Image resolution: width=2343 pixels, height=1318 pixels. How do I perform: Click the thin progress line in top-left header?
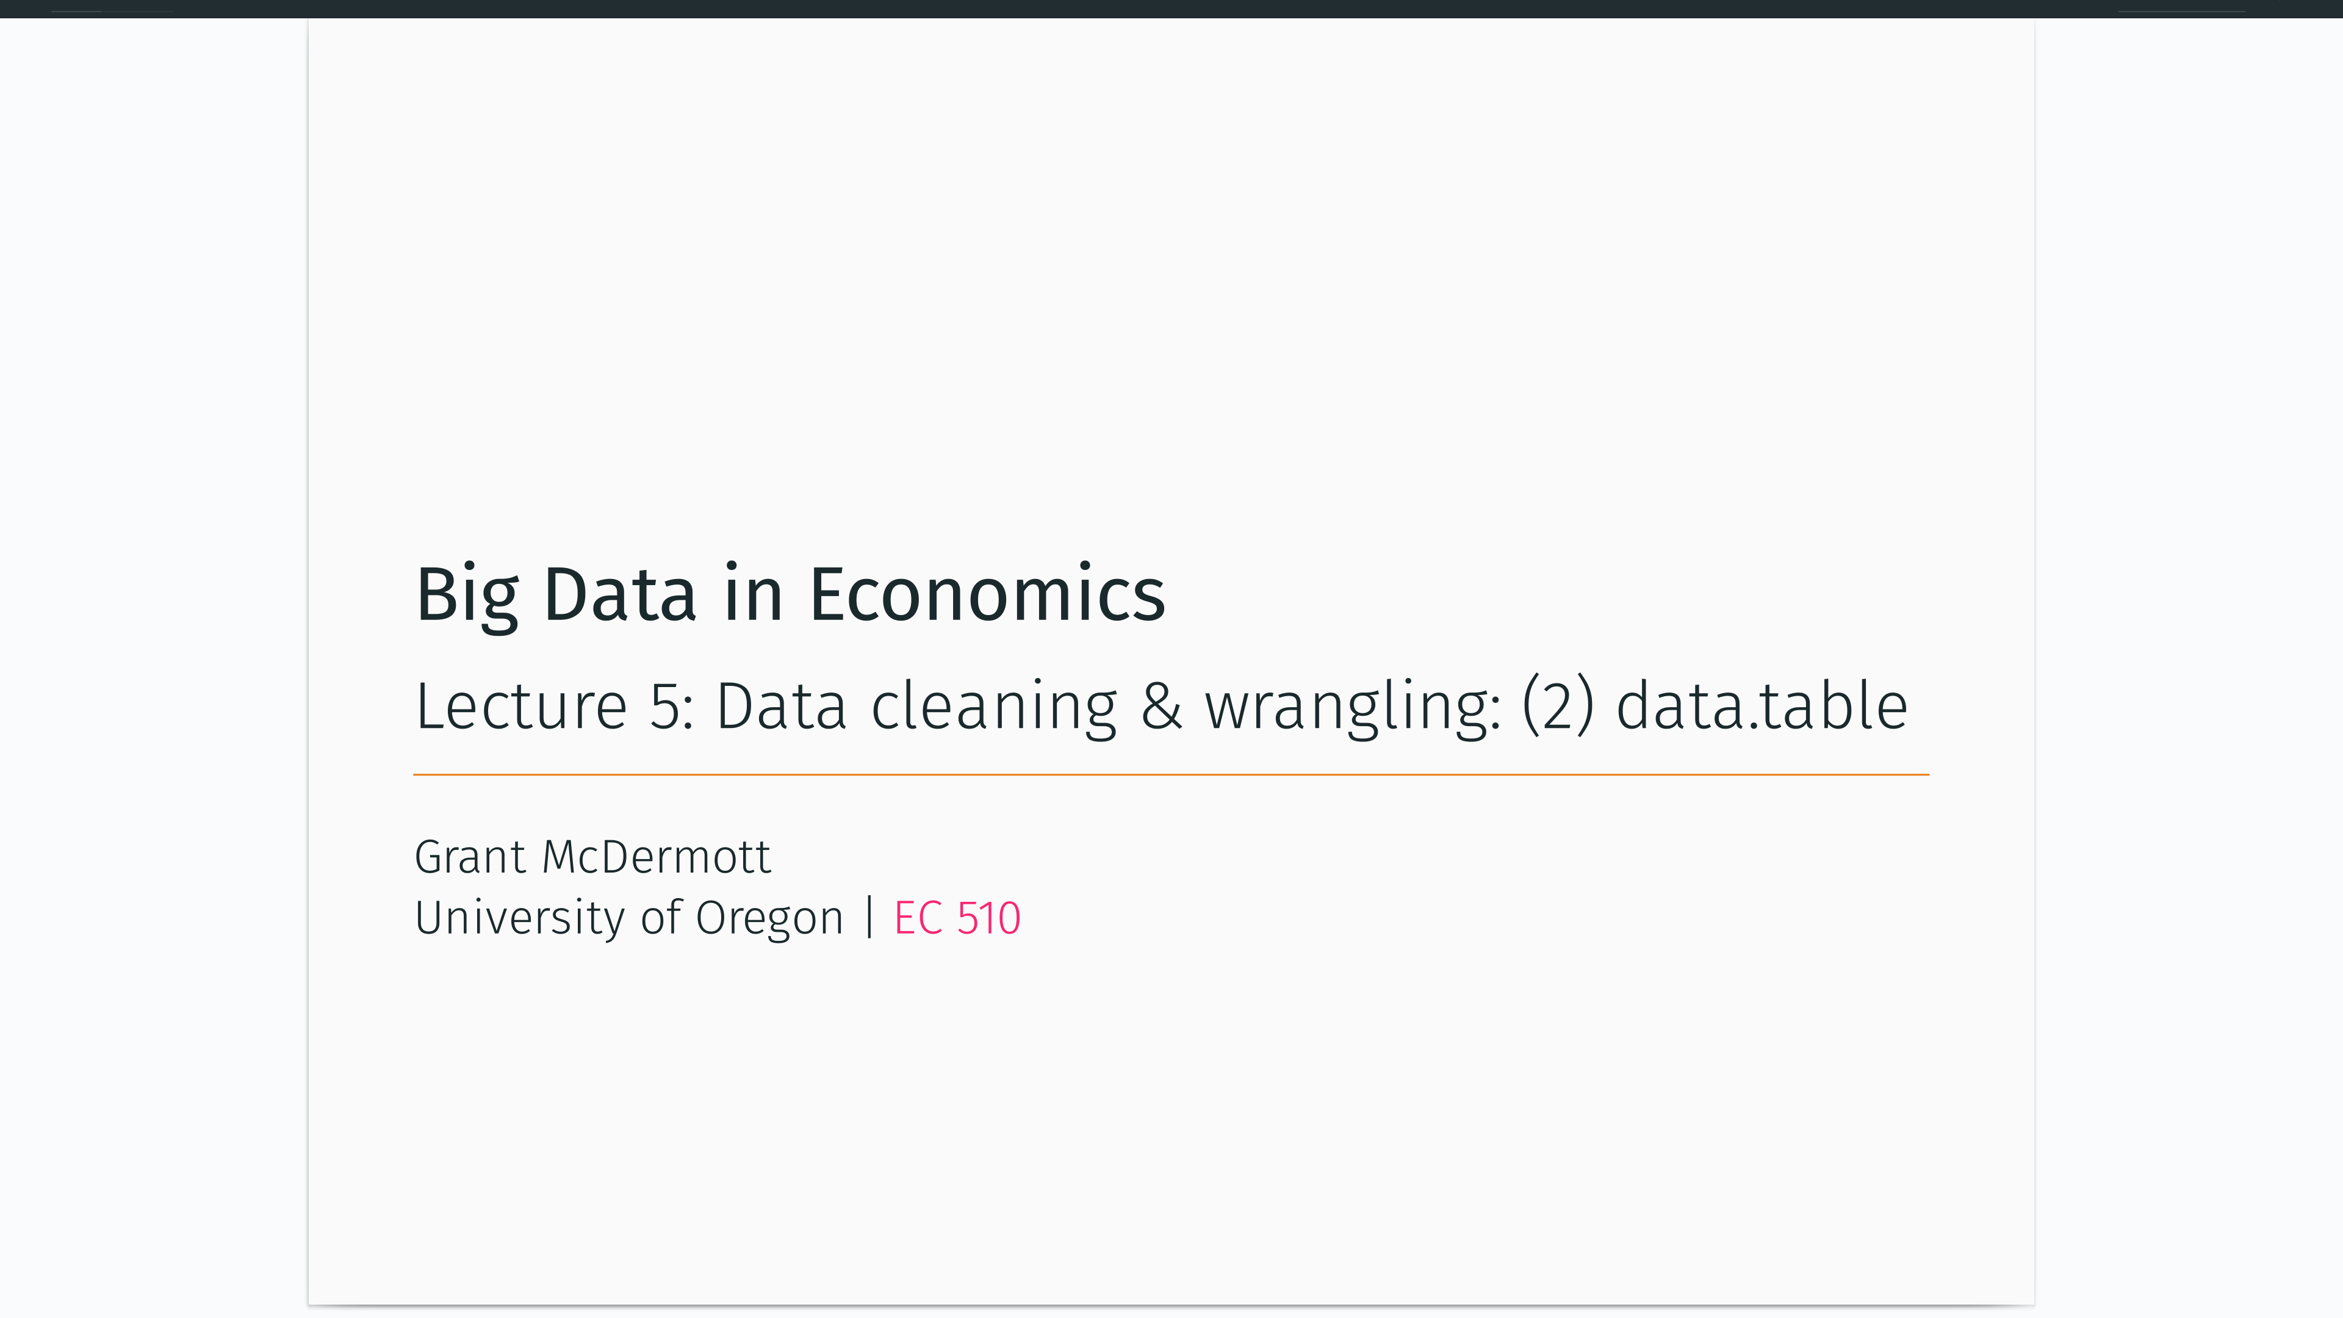[111, 11]
